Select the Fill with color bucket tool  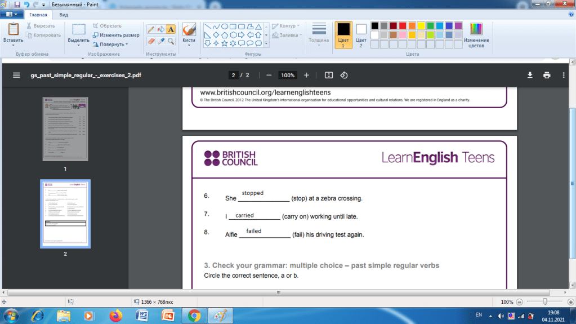(161, 29)
